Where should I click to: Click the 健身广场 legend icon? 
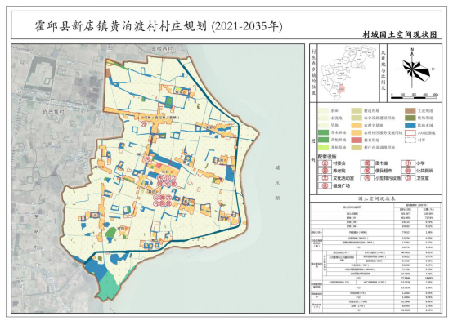pos(325,186)
